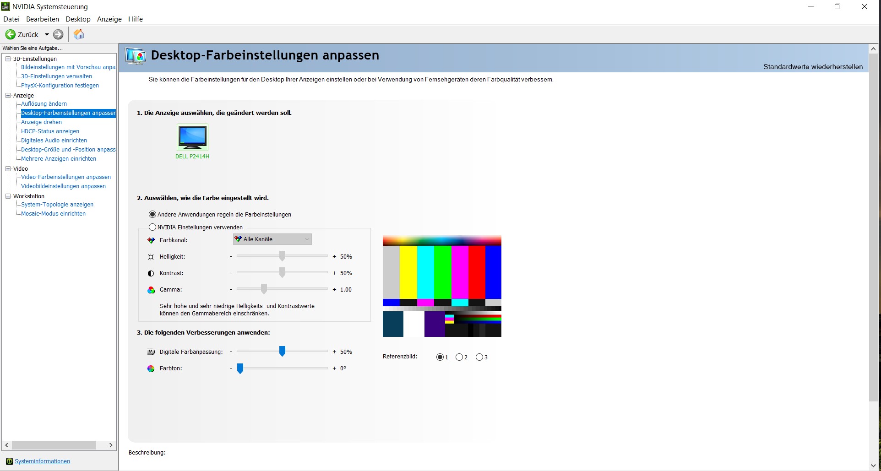Collapse the Workstation tree node

point(8,196)
